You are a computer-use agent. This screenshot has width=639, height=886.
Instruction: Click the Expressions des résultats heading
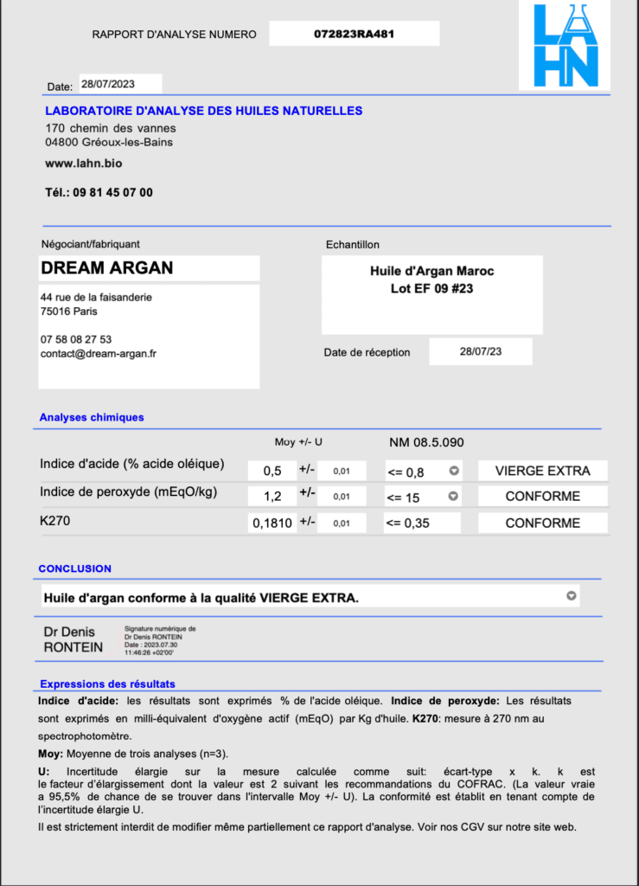click(107, 684)
